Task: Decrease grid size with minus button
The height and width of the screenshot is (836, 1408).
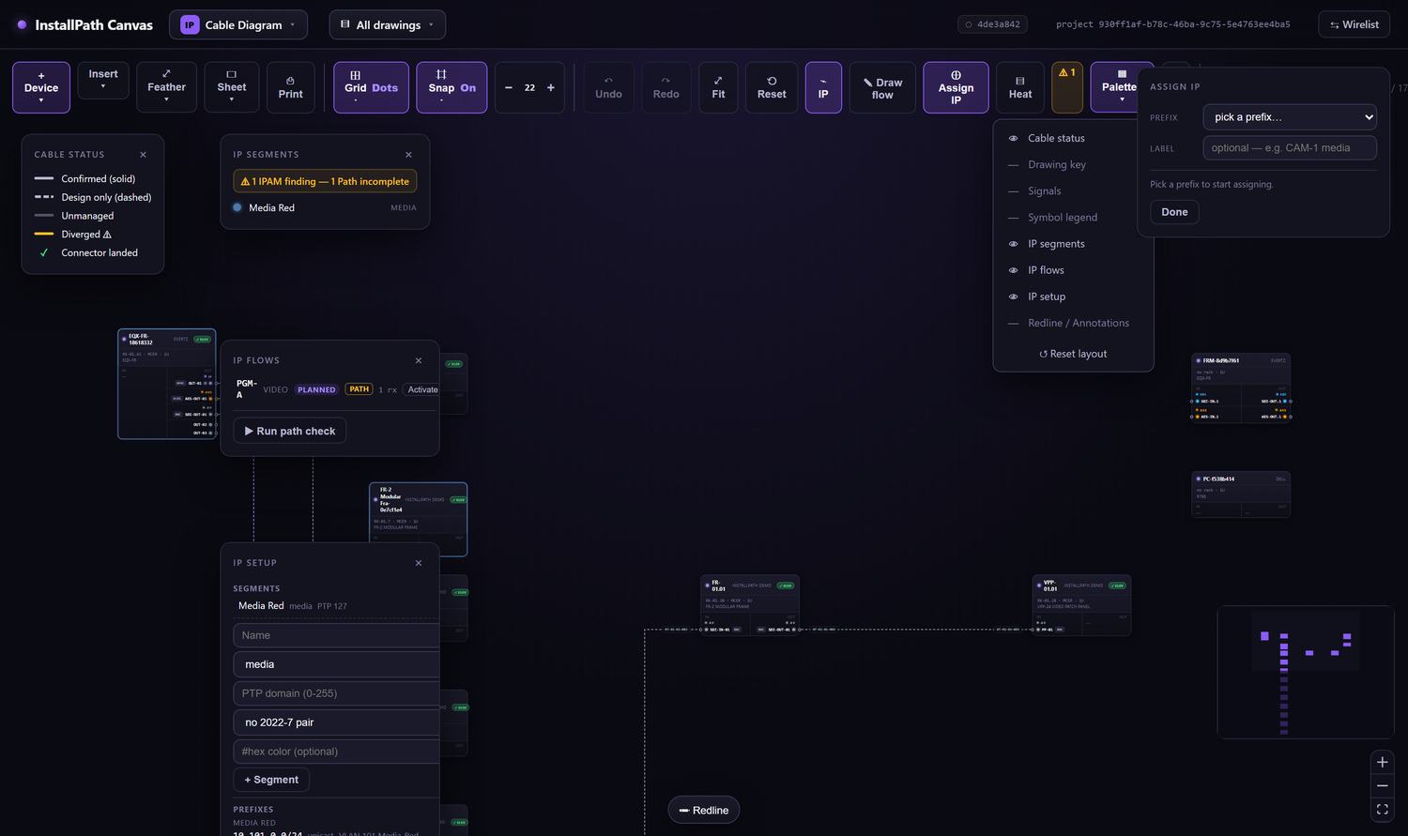Action: point(509,87)
